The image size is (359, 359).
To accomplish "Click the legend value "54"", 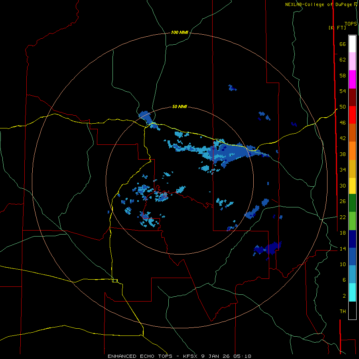I will coord(343,91).
